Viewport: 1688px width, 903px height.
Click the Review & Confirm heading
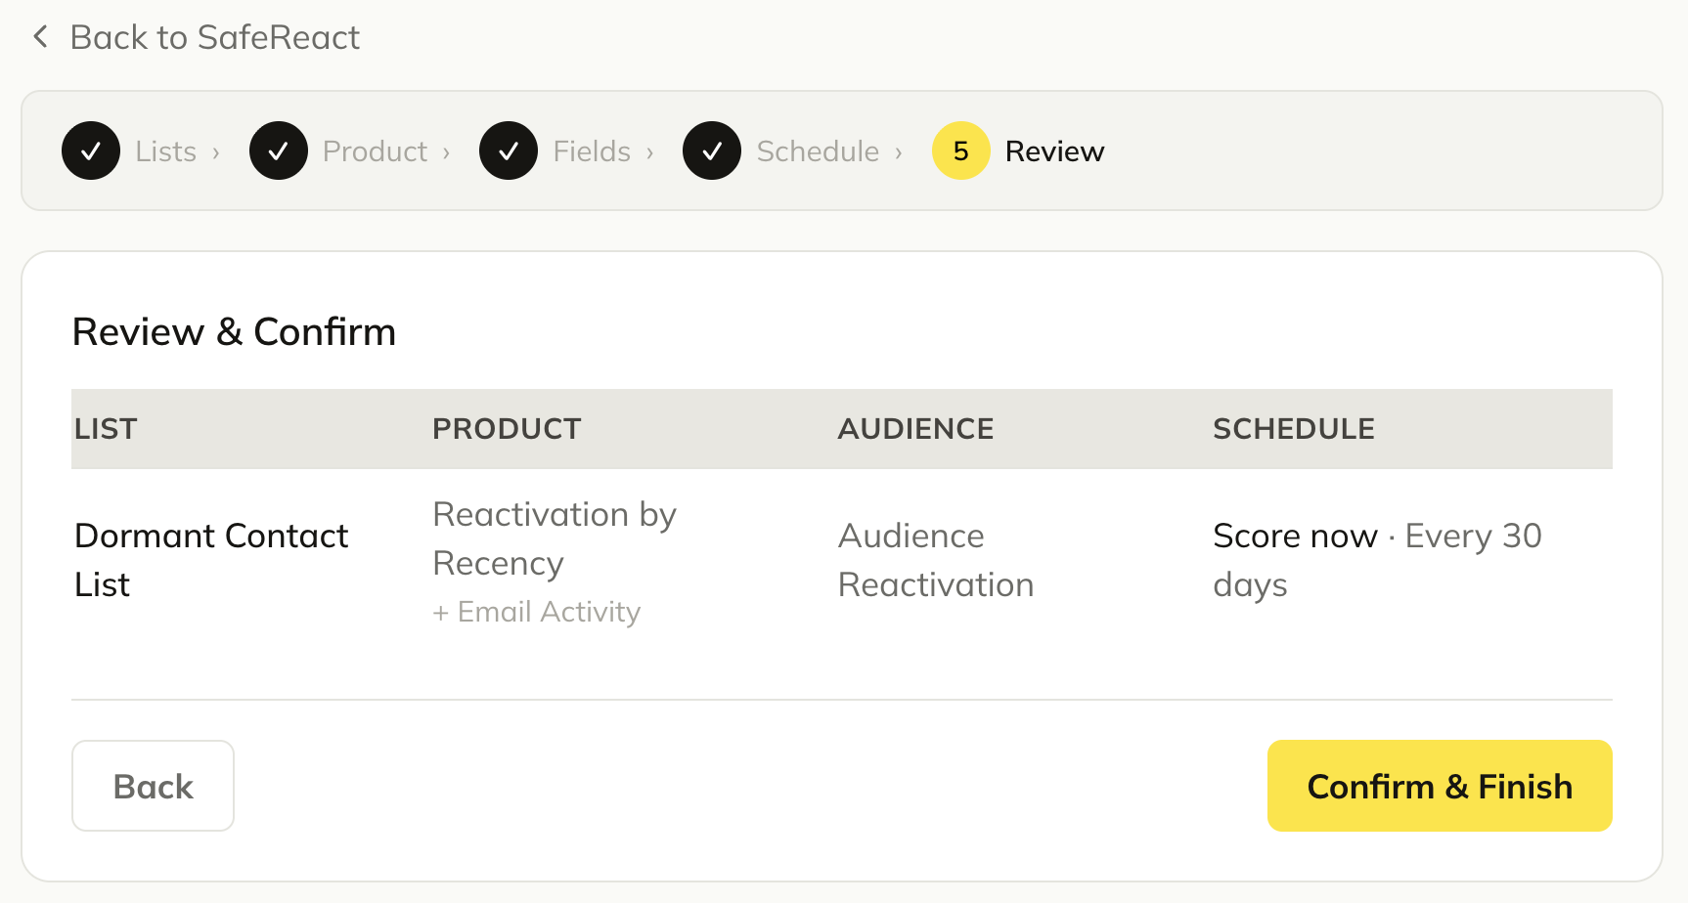tap(234, 332)
